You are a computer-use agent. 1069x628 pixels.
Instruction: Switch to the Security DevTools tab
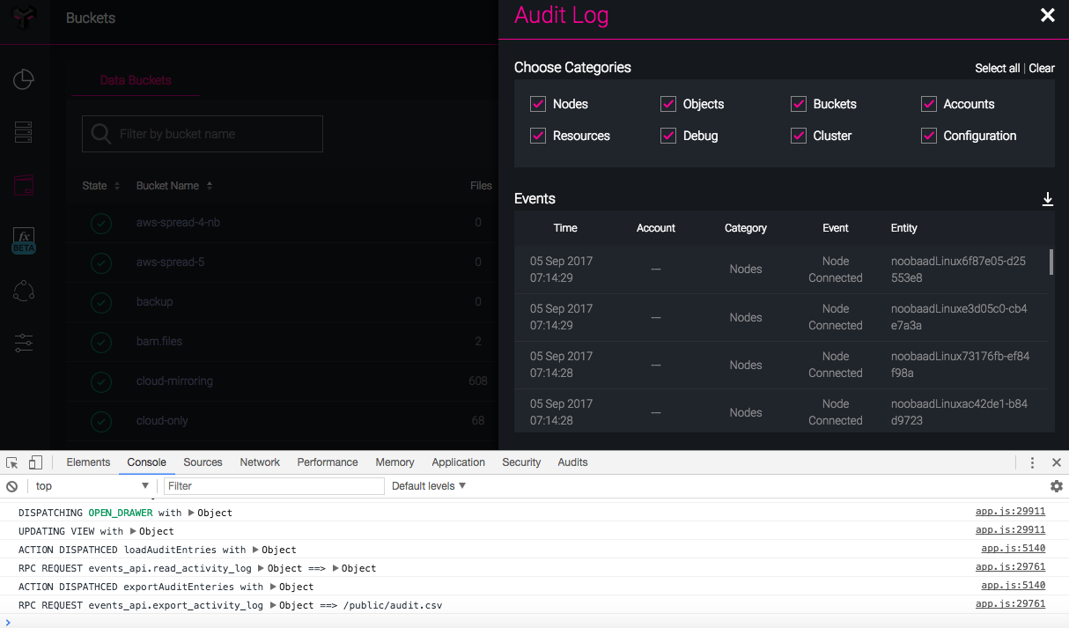click(x=521, y=462)
